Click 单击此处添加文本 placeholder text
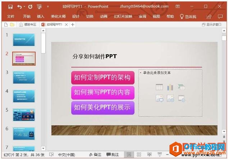The width and height of the screenshot is (228, 159). tap(157, 73)
